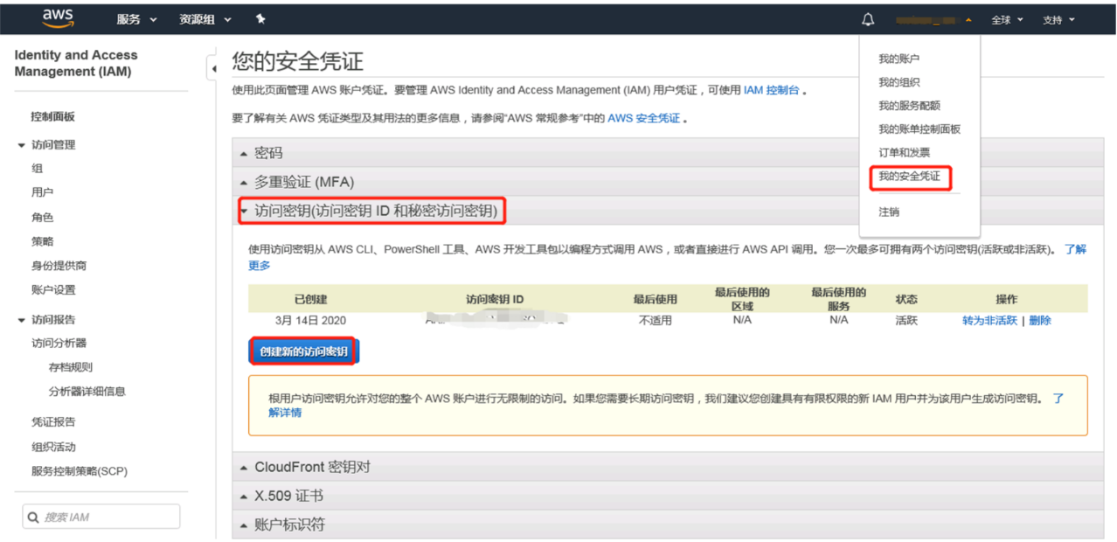Open 存档规则 in the sidebar
Screen dimensions: 1117x542
point(71,368)
